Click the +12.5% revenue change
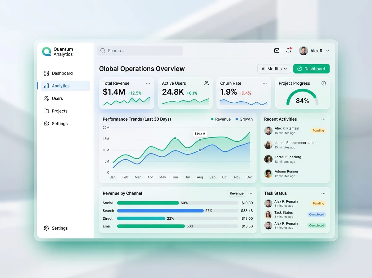 (135, 93)
